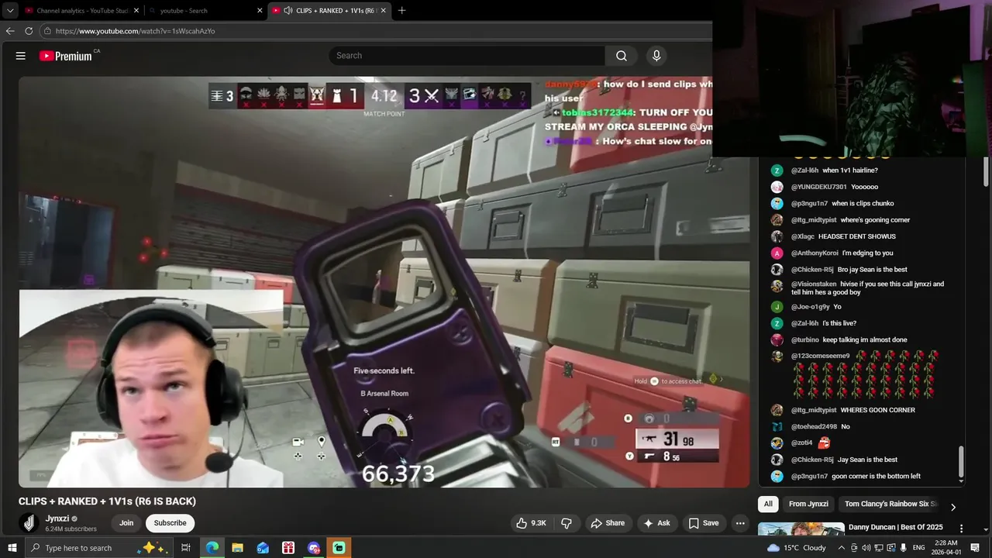Share the video

(x=608, y=523)
